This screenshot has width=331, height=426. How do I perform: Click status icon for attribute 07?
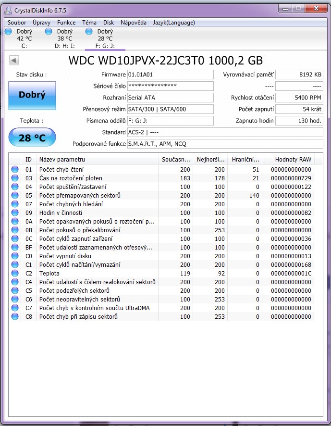point(15,204)
